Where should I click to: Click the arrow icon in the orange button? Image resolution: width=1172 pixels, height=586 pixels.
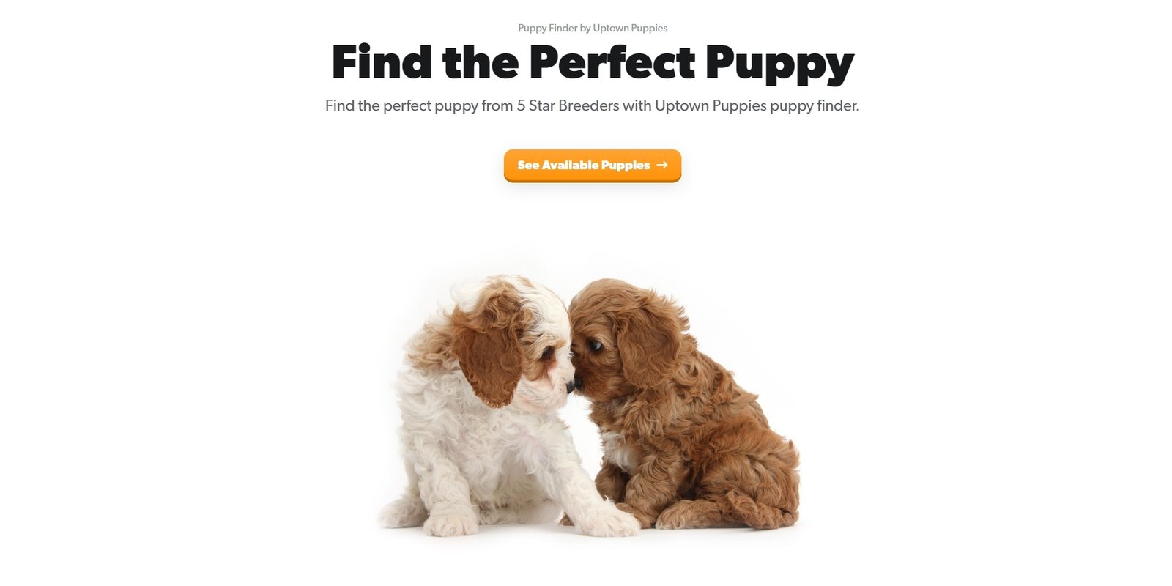[662, 165]
